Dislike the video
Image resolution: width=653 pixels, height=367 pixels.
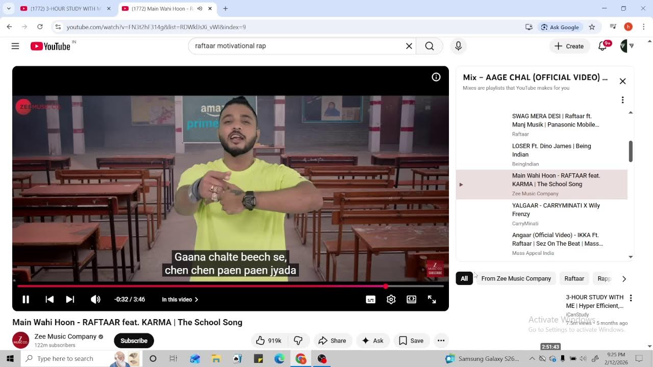click(298, 340)
